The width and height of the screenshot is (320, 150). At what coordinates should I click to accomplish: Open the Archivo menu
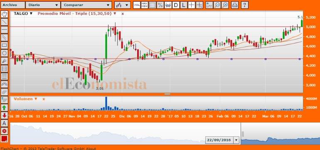[x=12, y=5]
